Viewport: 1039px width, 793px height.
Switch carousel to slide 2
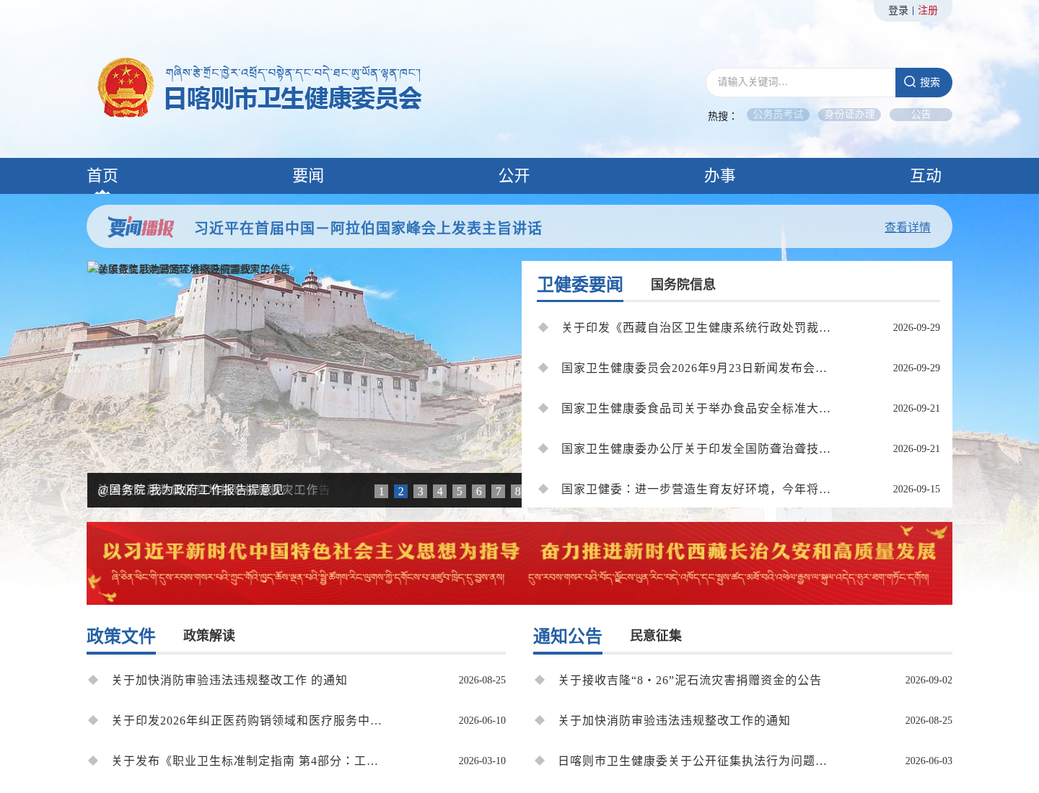(x=401, y=491)
